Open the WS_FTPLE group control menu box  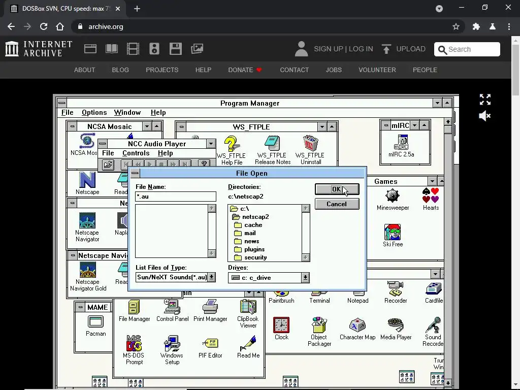(x=181, y=126)
